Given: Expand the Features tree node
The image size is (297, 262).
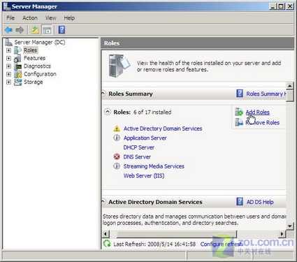Looking at the screenshot, I should (x=8, y=58).
